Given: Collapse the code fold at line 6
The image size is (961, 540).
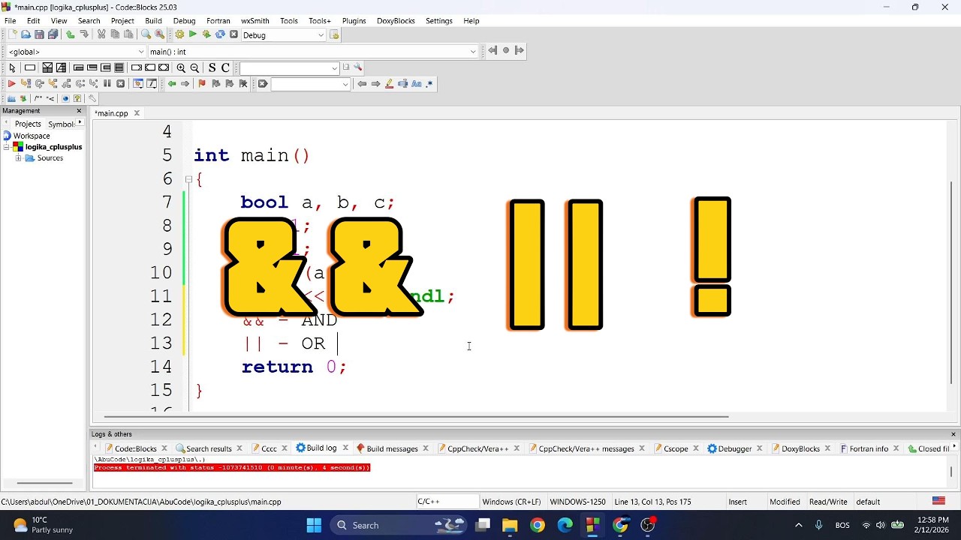Looking at the screenshot, I should [188, 179].
